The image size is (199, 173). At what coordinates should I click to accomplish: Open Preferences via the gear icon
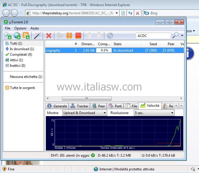coord(110,36)
